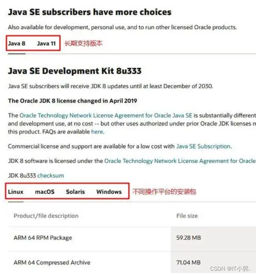This screenshot has height=275, width=256.
Task: Click the 'File size' column header
Action: tap(187, 216)
